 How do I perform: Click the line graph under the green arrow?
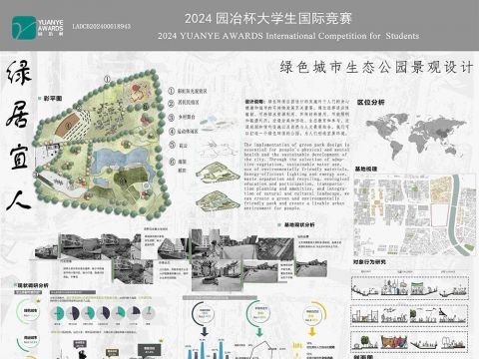point(260,349)
